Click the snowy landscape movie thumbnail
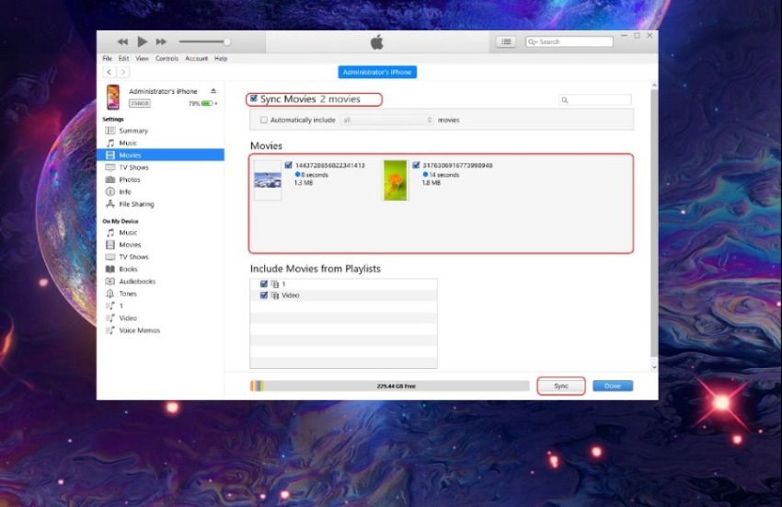The image size is (782, 507). point(268,179)
